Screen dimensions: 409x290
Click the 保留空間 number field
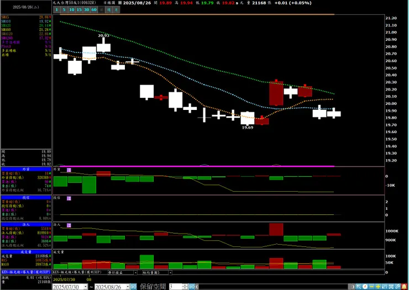click(x=176, y=287)
